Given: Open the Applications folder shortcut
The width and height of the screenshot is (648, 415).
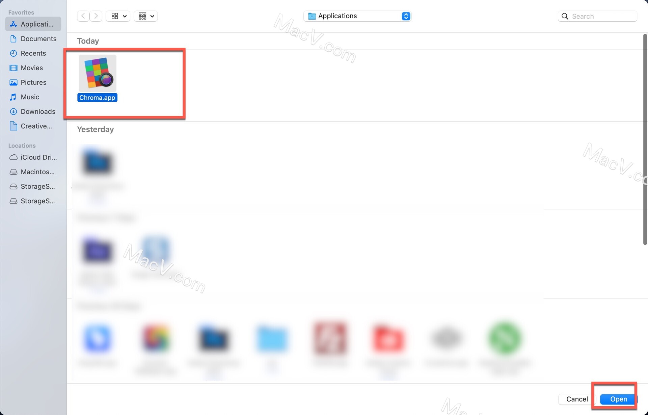Looking at the screenshot, I should (x=33, y=24).
